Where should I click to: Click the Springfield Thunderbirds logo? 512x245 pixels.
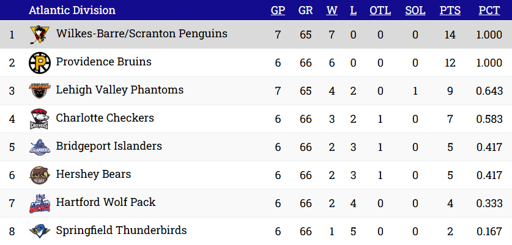[38, 232]
